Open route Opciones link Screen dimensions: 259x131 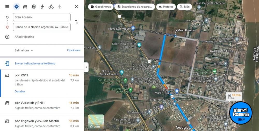coord(74,50)
